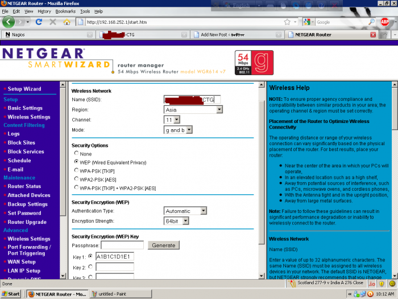Click the smiley face status bar icon
Viewport: 398px width, 299px height.
click(392, 284)
